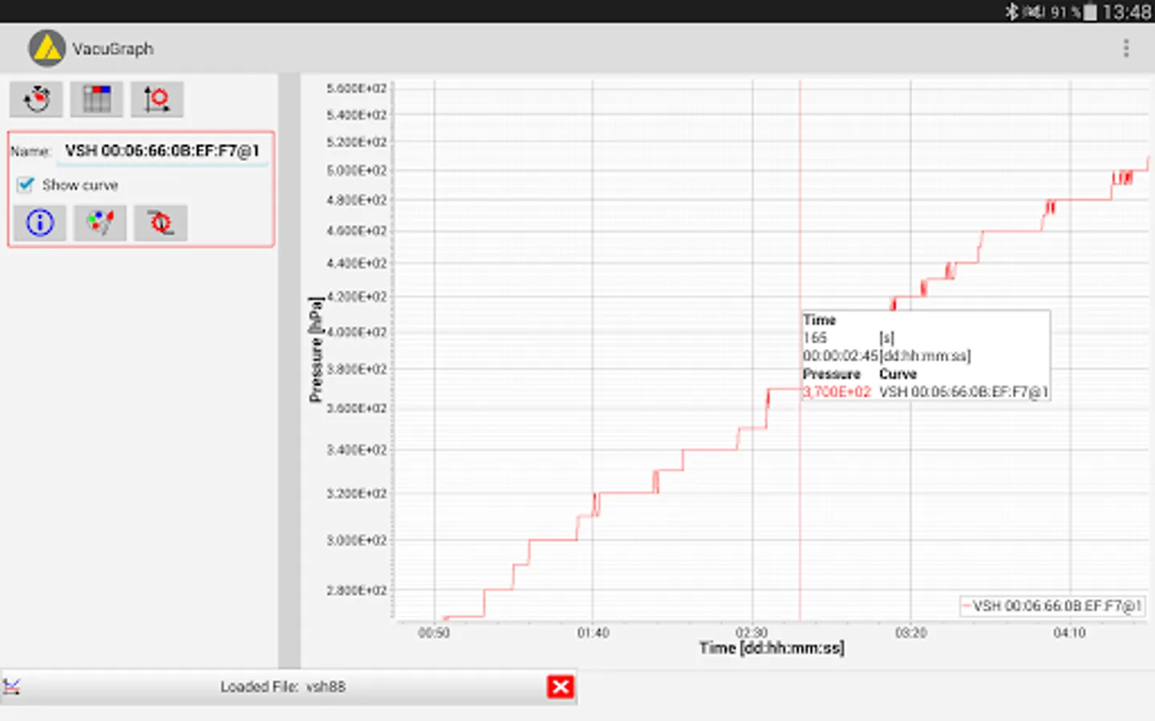Open the curve color settings
This screenshot has width=1155, height=721.
click(99, 223)
